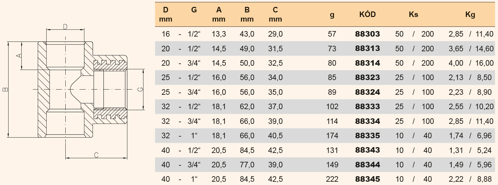Viewport: 498px width, 185px height.
Task: Select product code 88345
Action: click(x=367, y=179)
